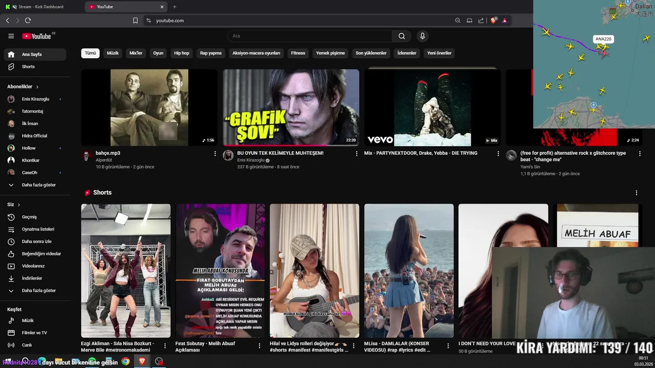Image resolution: width=655 pixels, height=368 pixels.
Task: Click the Ara search input field
Action: (x=310, y=36)
